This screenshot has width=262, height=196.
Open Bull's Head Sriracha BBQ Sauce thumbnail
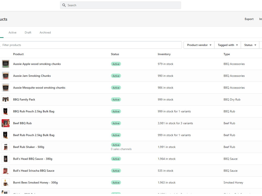6,171
